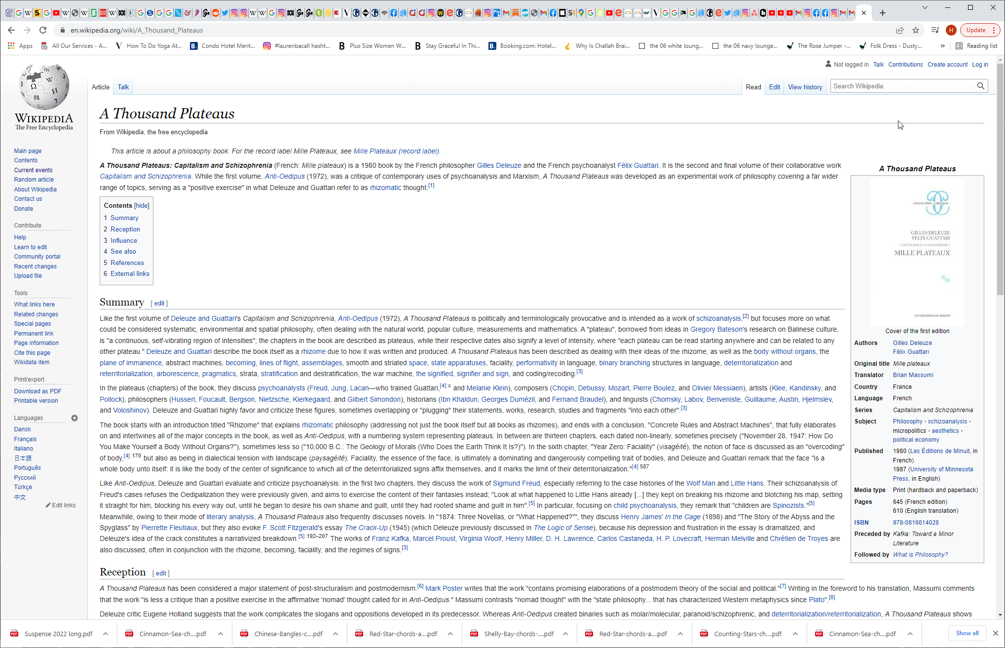This screenshot has height=648, width=1005.
Task: Show more bookmarks with double chevron
Action: [x=943, y=46]
